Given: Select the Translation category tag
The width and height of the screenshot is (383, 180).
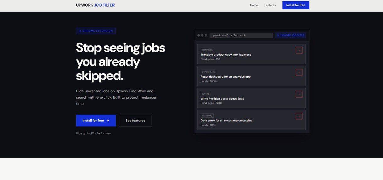Looking at the screenshot, I should (x=207, y=50).
